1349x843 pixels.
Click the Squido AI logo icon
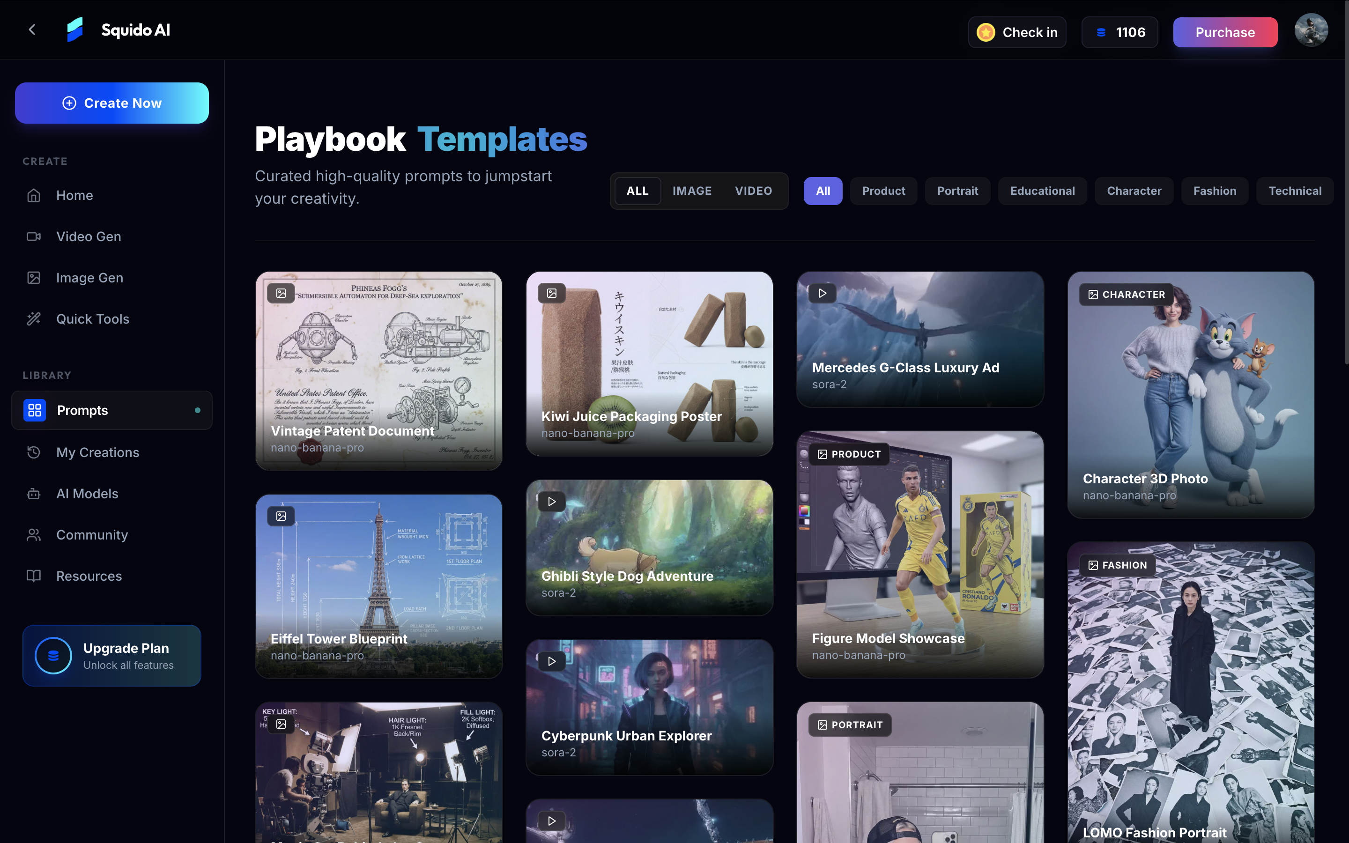click(x=74, y=30)
